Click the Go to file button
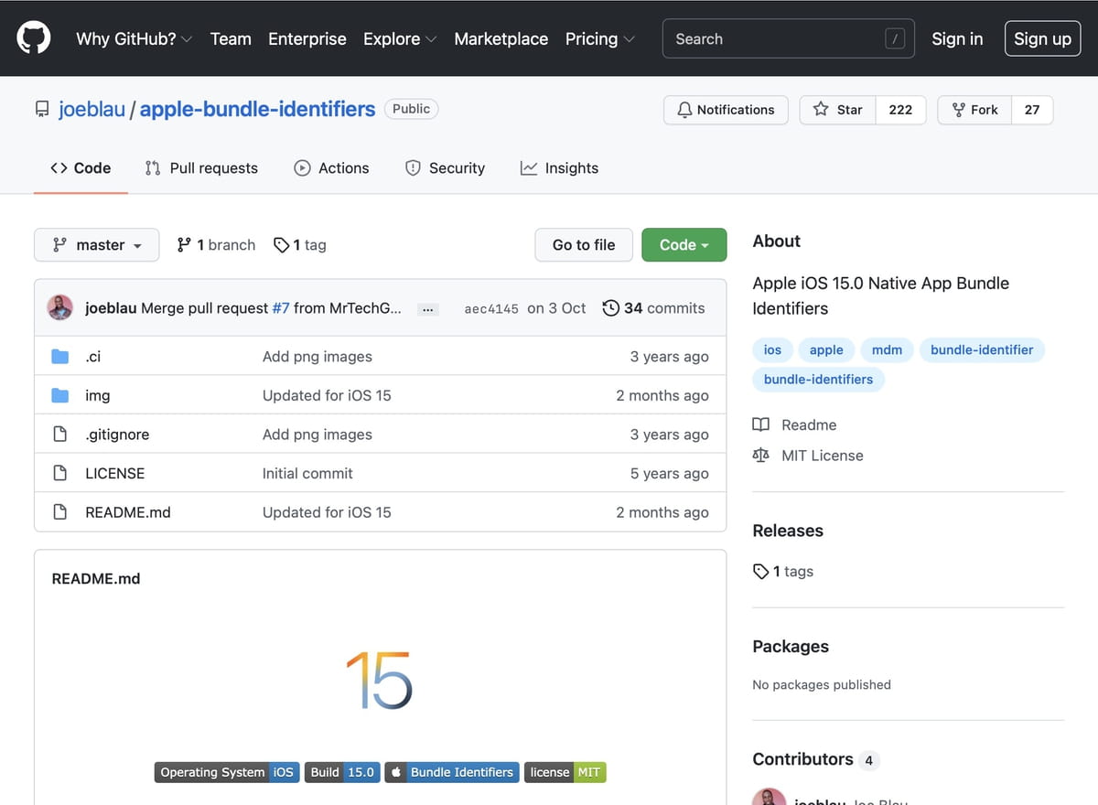1098x805 pixels. pyautogui.click(x=584, y=244)
